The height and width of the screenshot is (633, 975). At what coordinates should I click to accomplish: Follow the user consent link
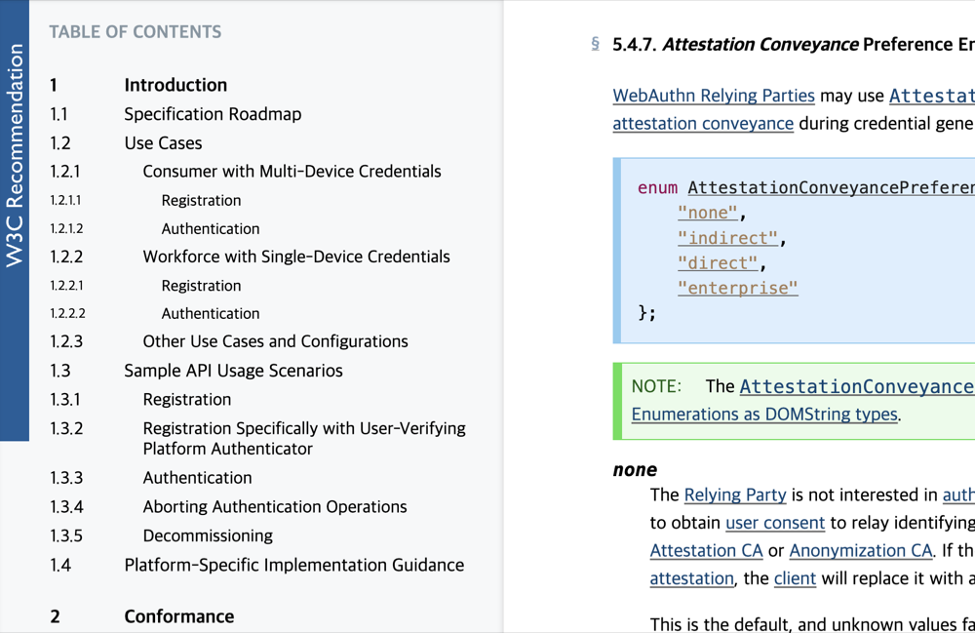[775, 523]
